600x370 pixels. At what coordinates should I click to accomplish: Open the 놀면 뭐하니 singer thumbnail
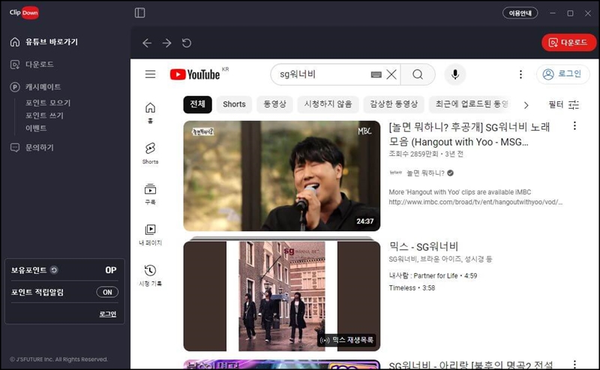(282, 176)
